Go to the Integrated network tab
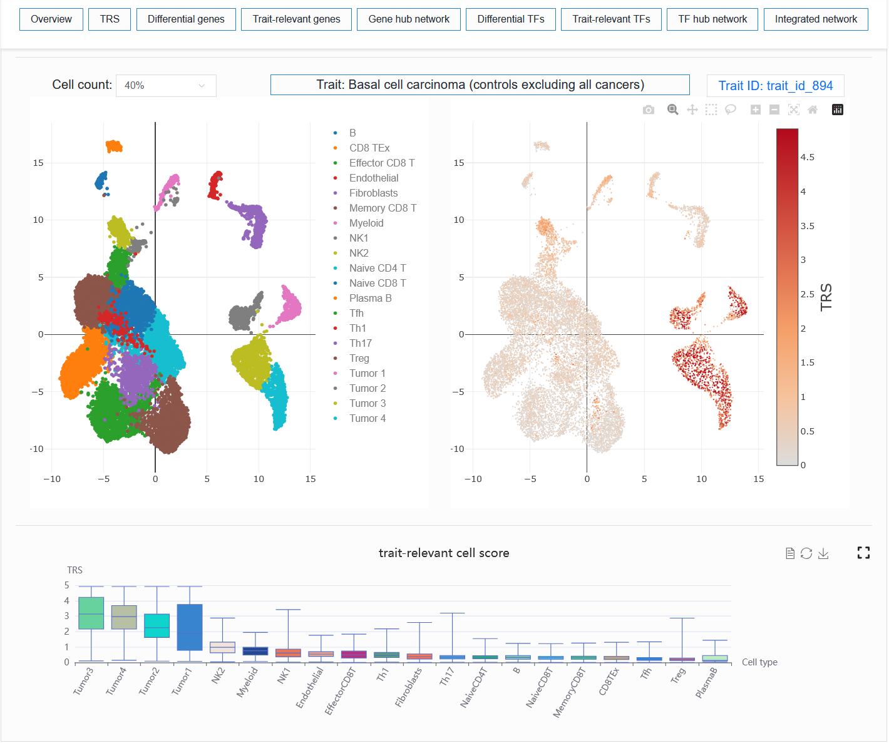This screenshot has width=889, height=743. [816, 19]
